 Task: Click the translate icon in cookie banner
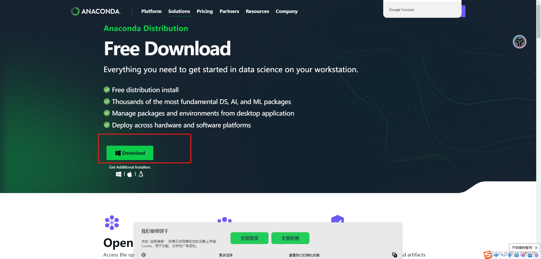pyautogui.click(x=394, y=255)
